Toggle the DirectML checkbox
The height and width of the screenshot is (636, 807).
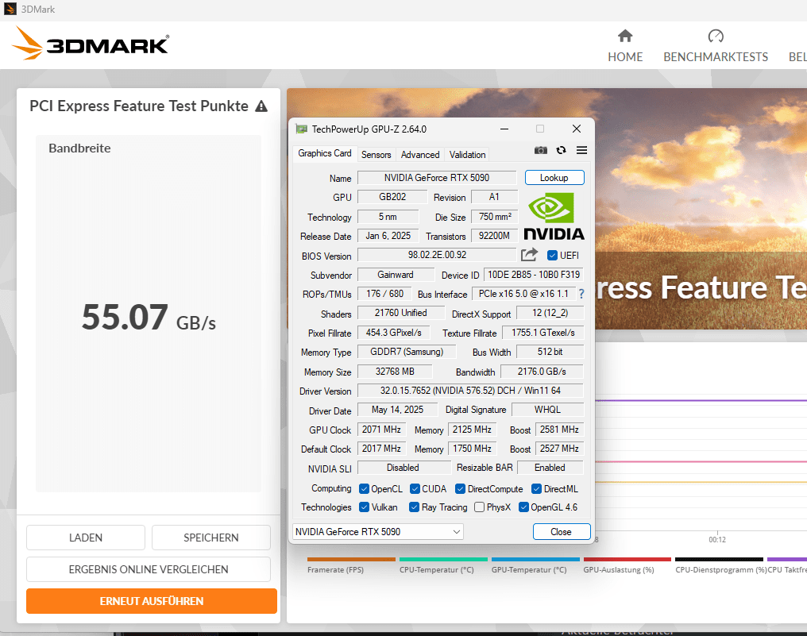(x=536, y=489)
